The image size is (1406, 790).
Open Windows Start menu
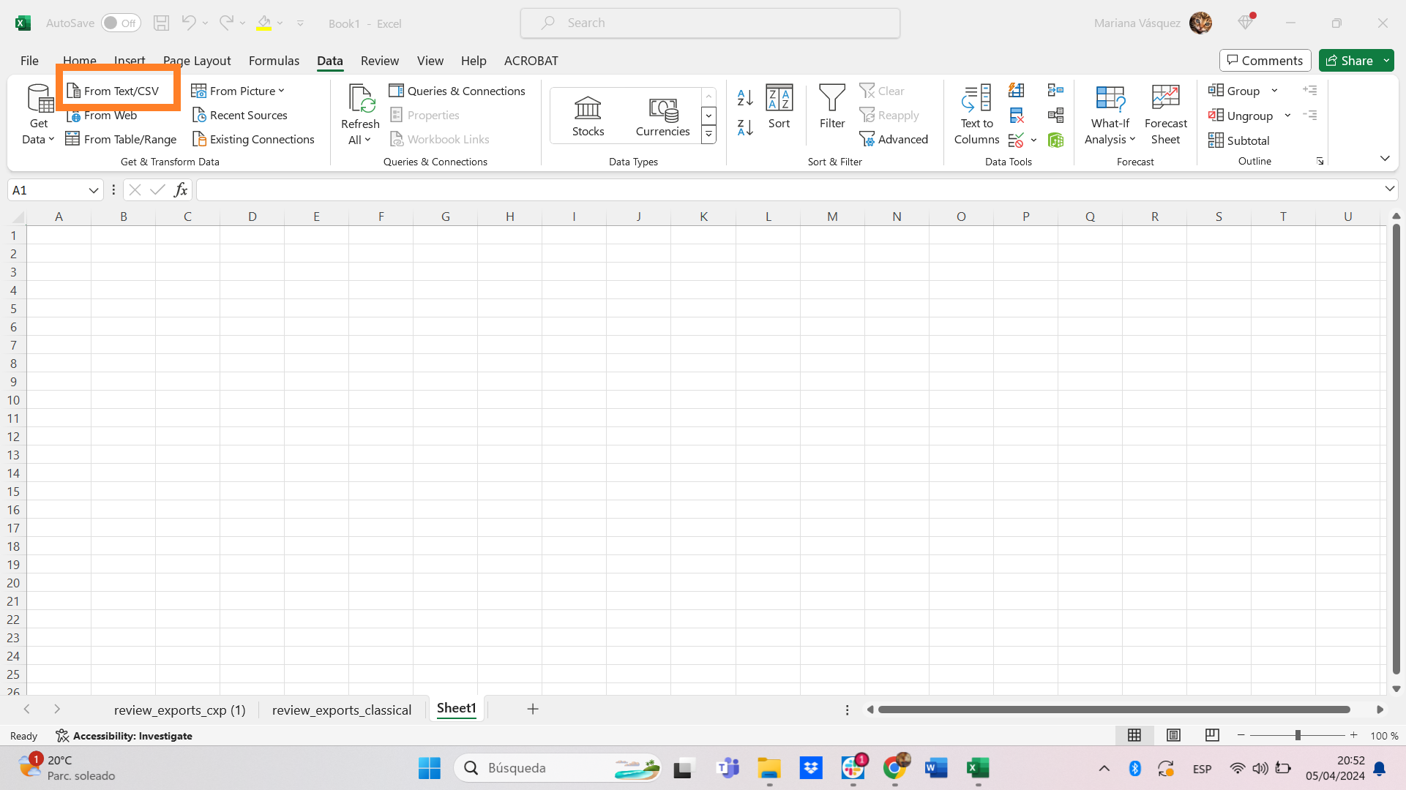pos(430,768)
